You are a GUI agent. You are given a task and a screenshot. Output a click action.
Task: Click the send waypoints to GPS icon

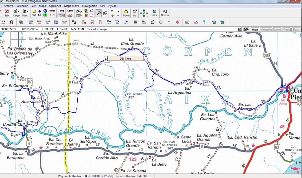pos(84,22)
